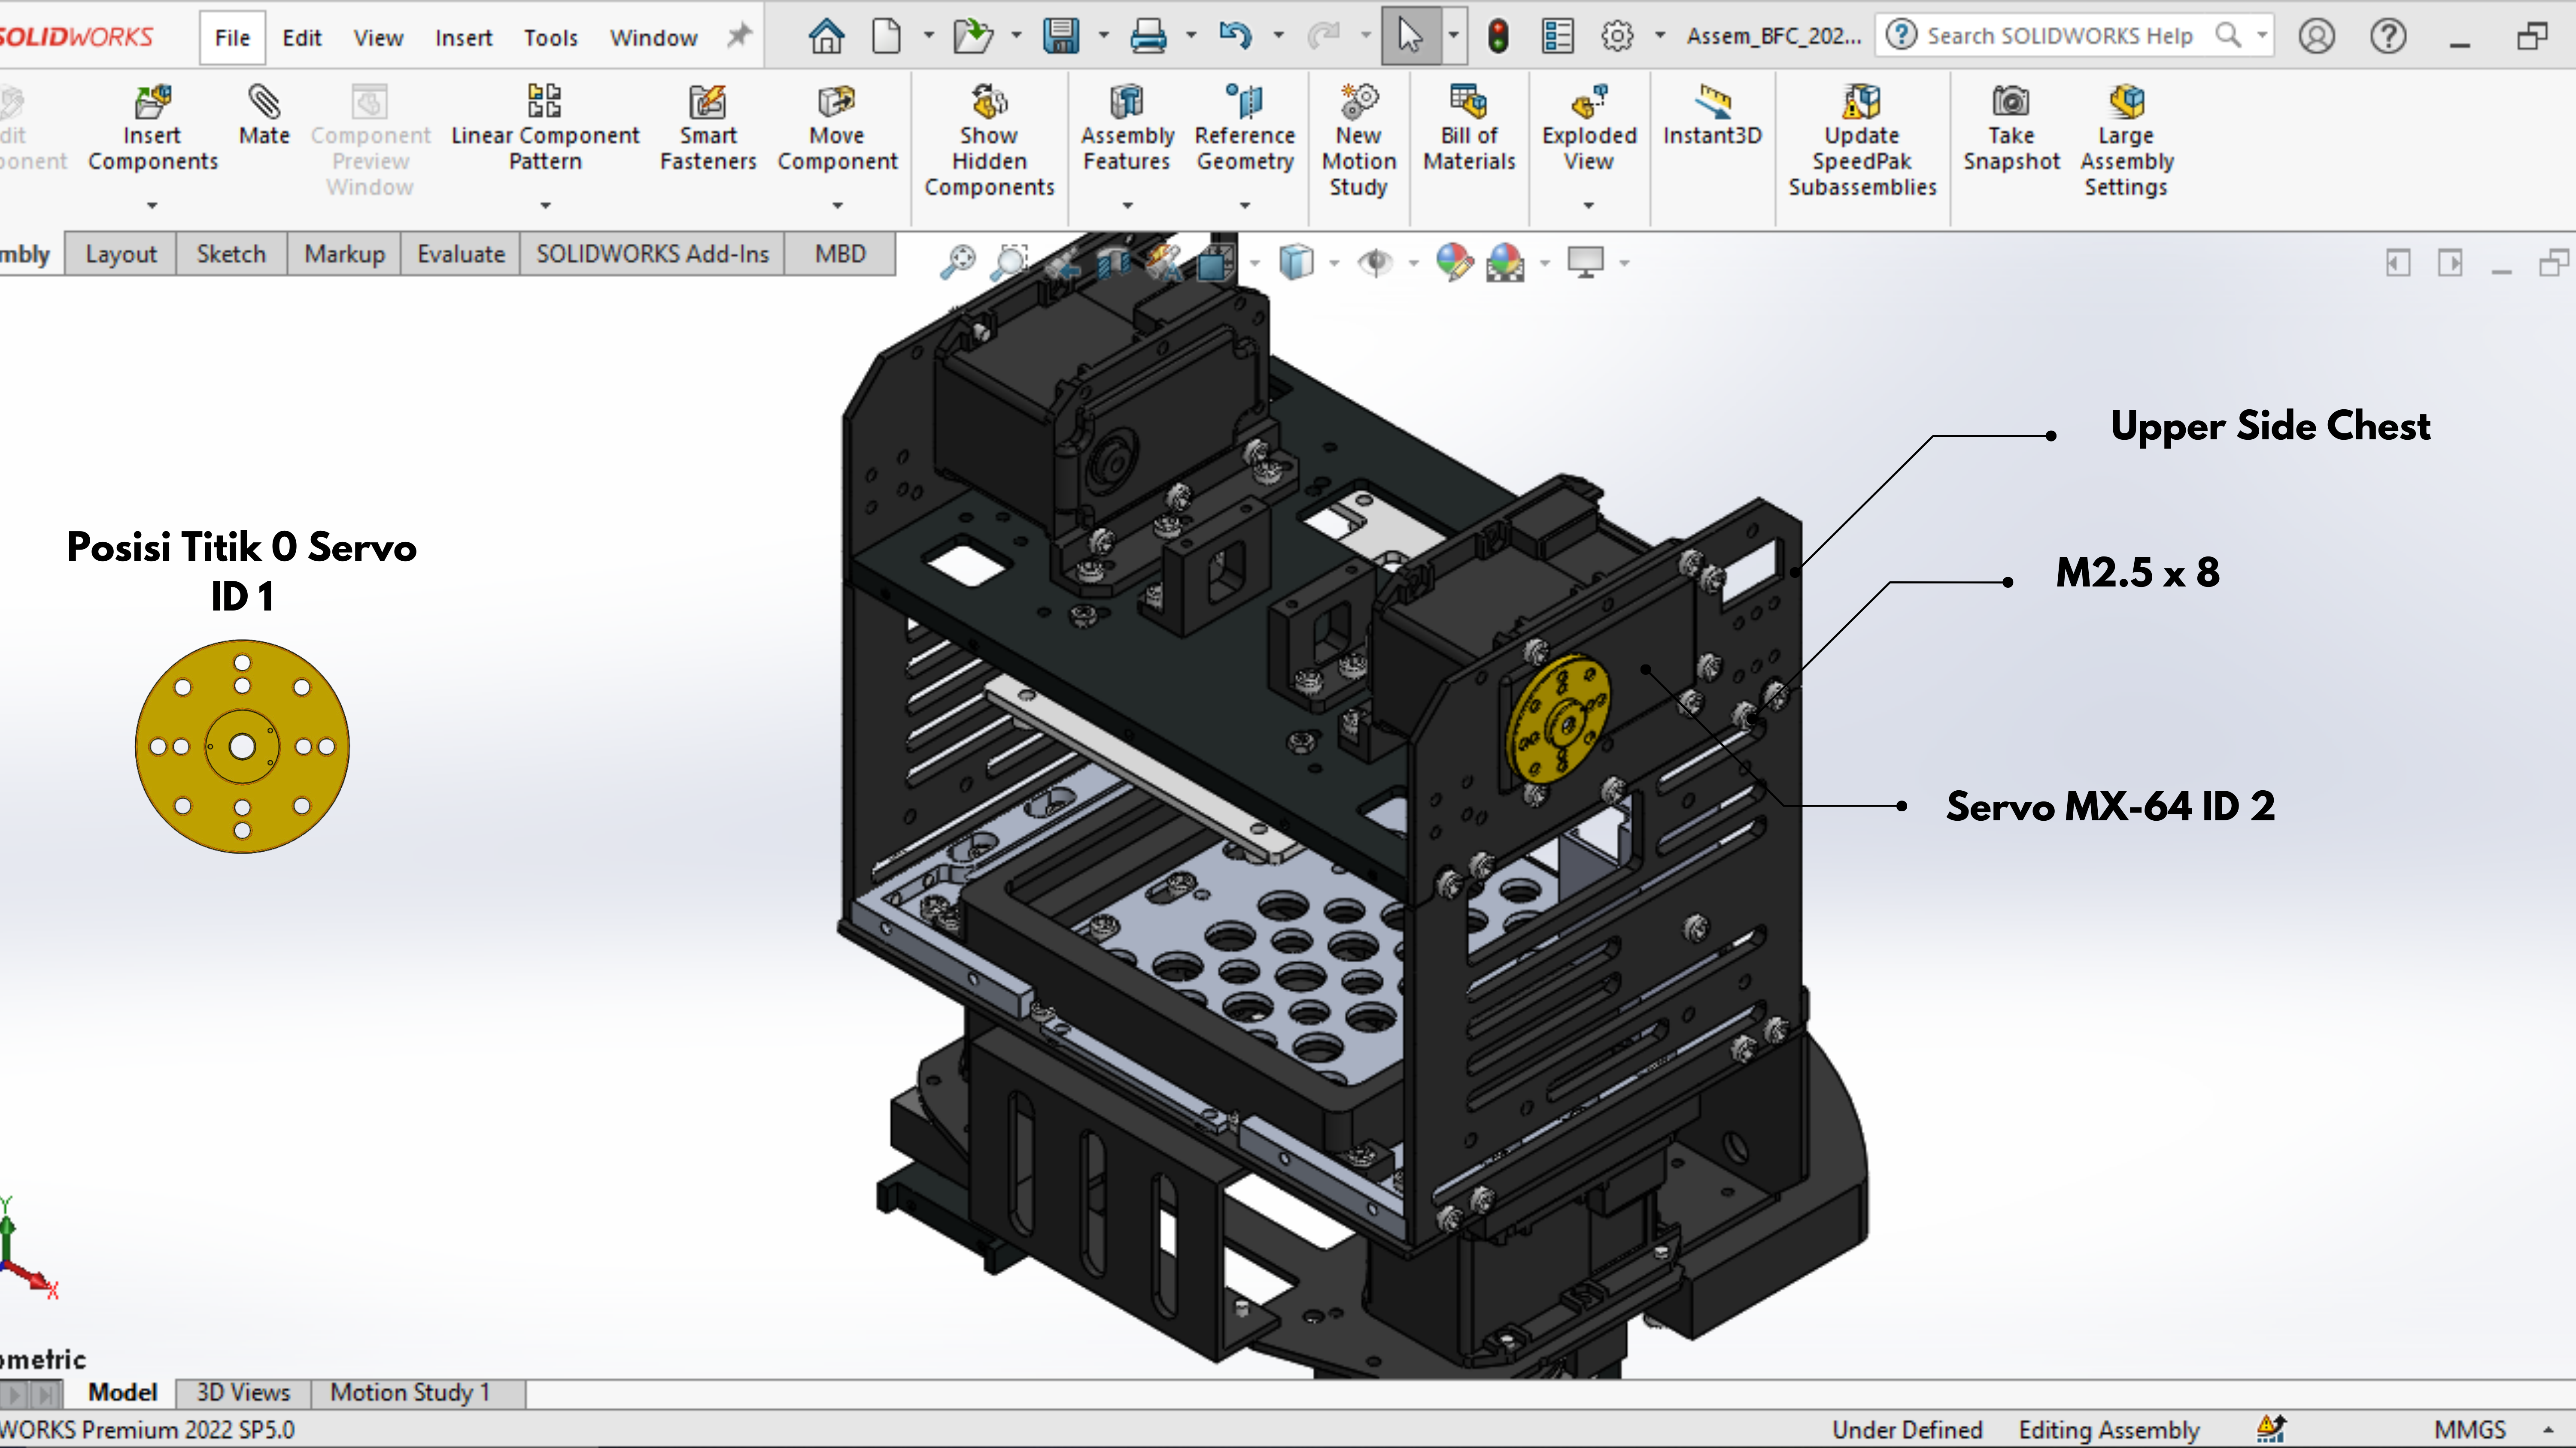Click the Home icon in the top toolbar
Viewport: 2576px width, 1448px height.
pos(826,37)
